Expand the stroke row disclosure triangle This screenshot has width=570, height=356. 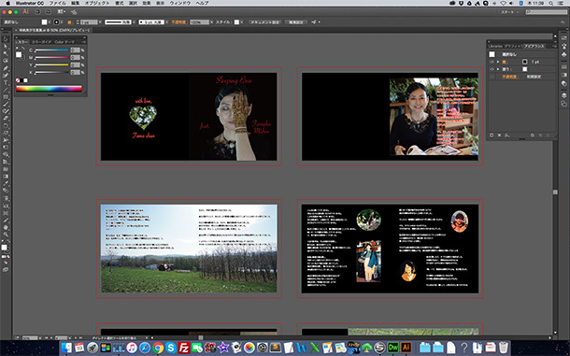[x=498, y=62]
